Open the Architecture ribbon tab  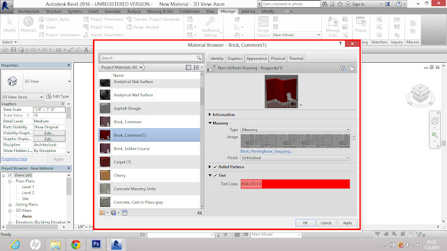click(x=29, y=11)
